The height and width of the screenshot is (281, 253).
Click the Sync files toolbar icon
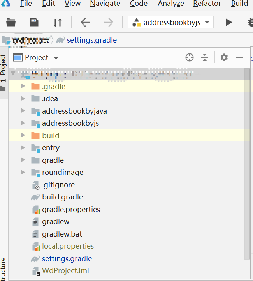[58, 23]
